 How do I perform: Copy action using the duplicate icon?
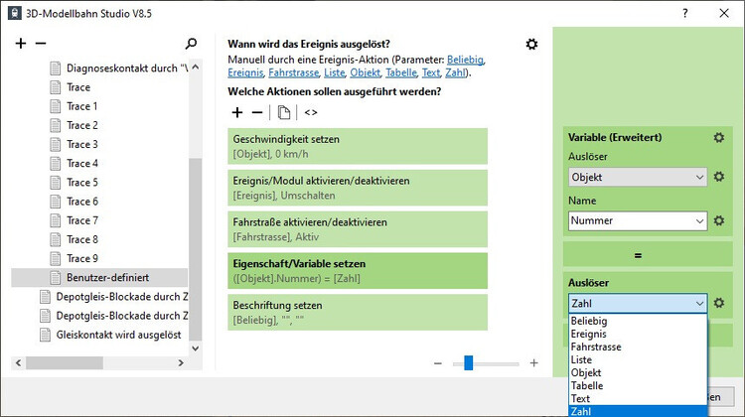tap(283, 112)
